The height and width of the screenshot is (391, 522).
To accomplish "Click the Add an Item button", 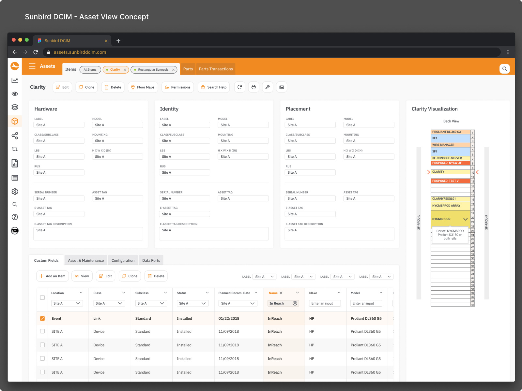I will [52, 276].
